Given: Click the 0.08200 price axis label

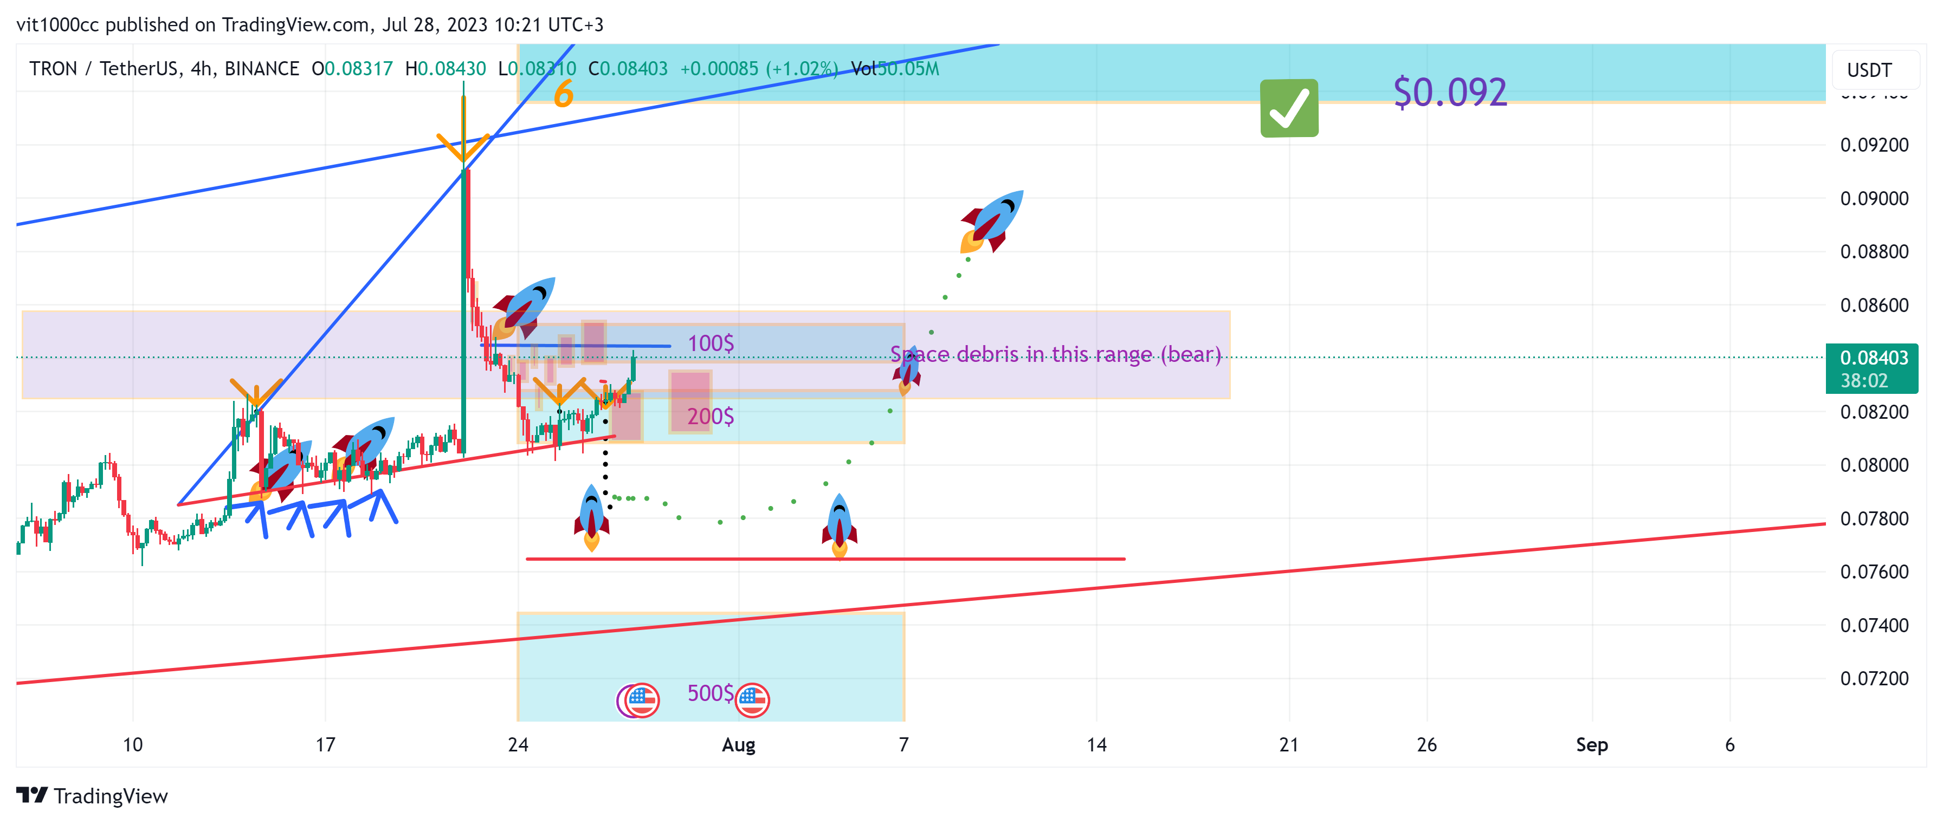Looking at the screenshot, I should point(1874,412).
